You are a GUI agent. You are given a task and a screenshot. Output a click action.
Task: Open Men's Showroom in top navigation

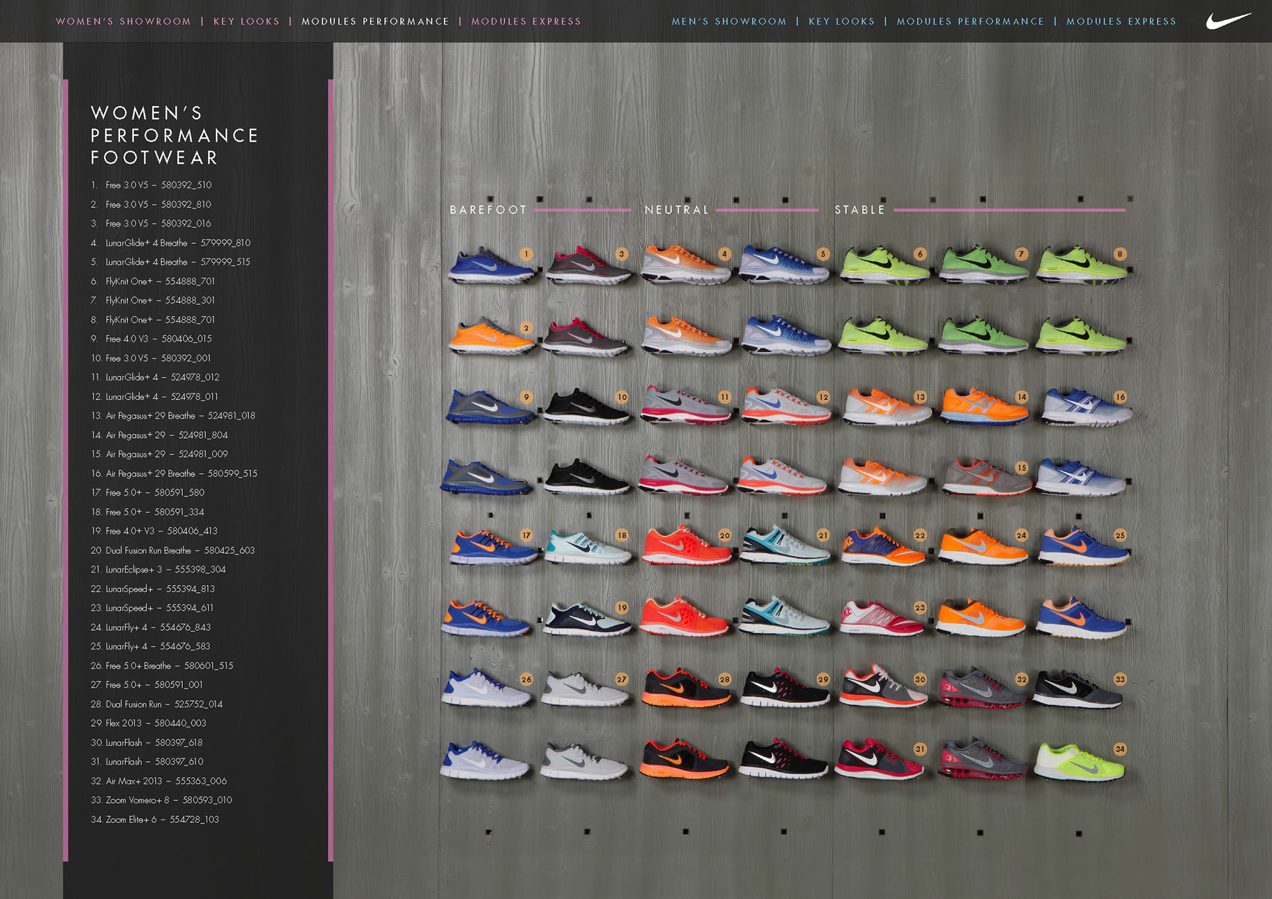tap(729, 21)
